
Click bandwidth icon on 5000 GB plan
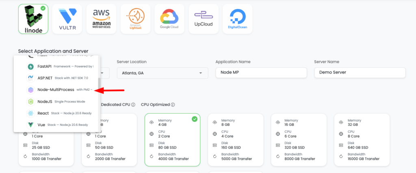[215, 156]
